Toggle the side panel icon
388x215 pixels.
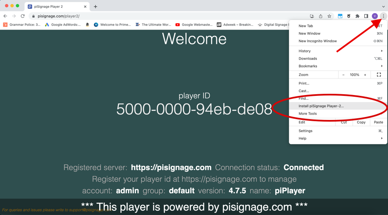point(366,16)
